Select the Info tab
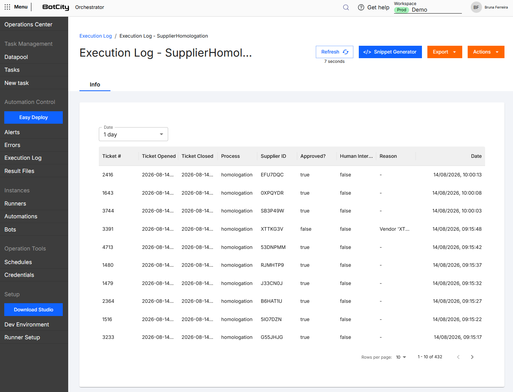 tap(95, 85)
